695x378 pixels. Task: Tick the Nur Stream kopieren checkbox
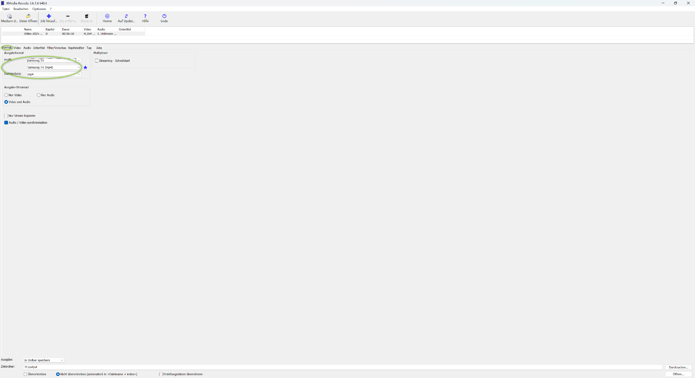coord(6,116)
